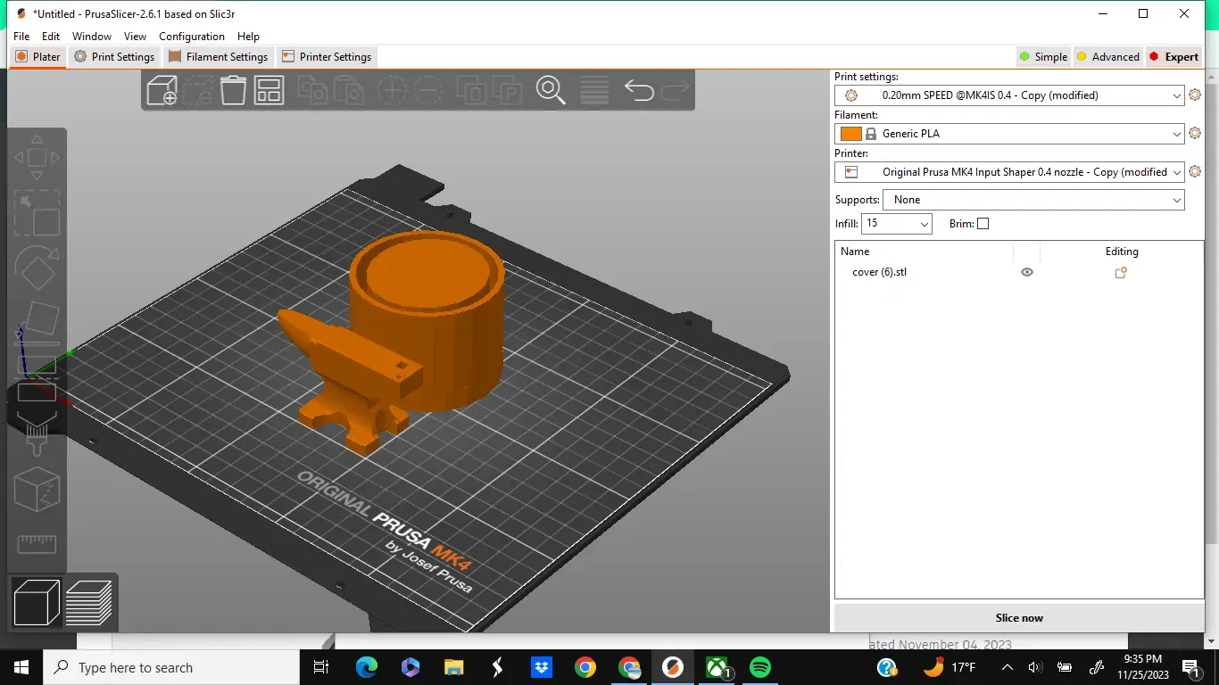Click the Arrange objects icon
The width and height of the screenshot is (1219, 685).
(x=269, y=90)
